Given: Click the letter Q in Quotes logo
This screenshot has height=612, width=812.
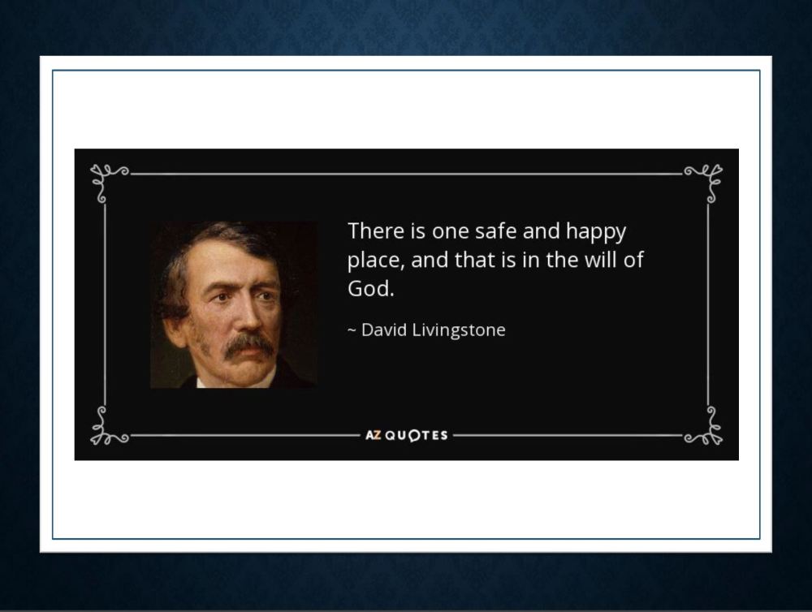Looking at the screenshot, I should tap(391, 435).
